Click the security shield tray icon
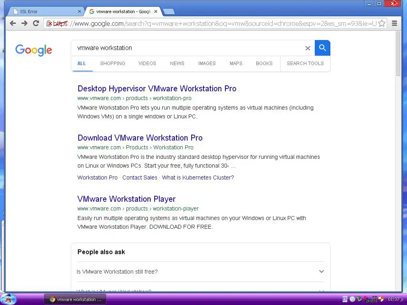Image resolution: width=407 pixels, height=305 pixels. 381,299
